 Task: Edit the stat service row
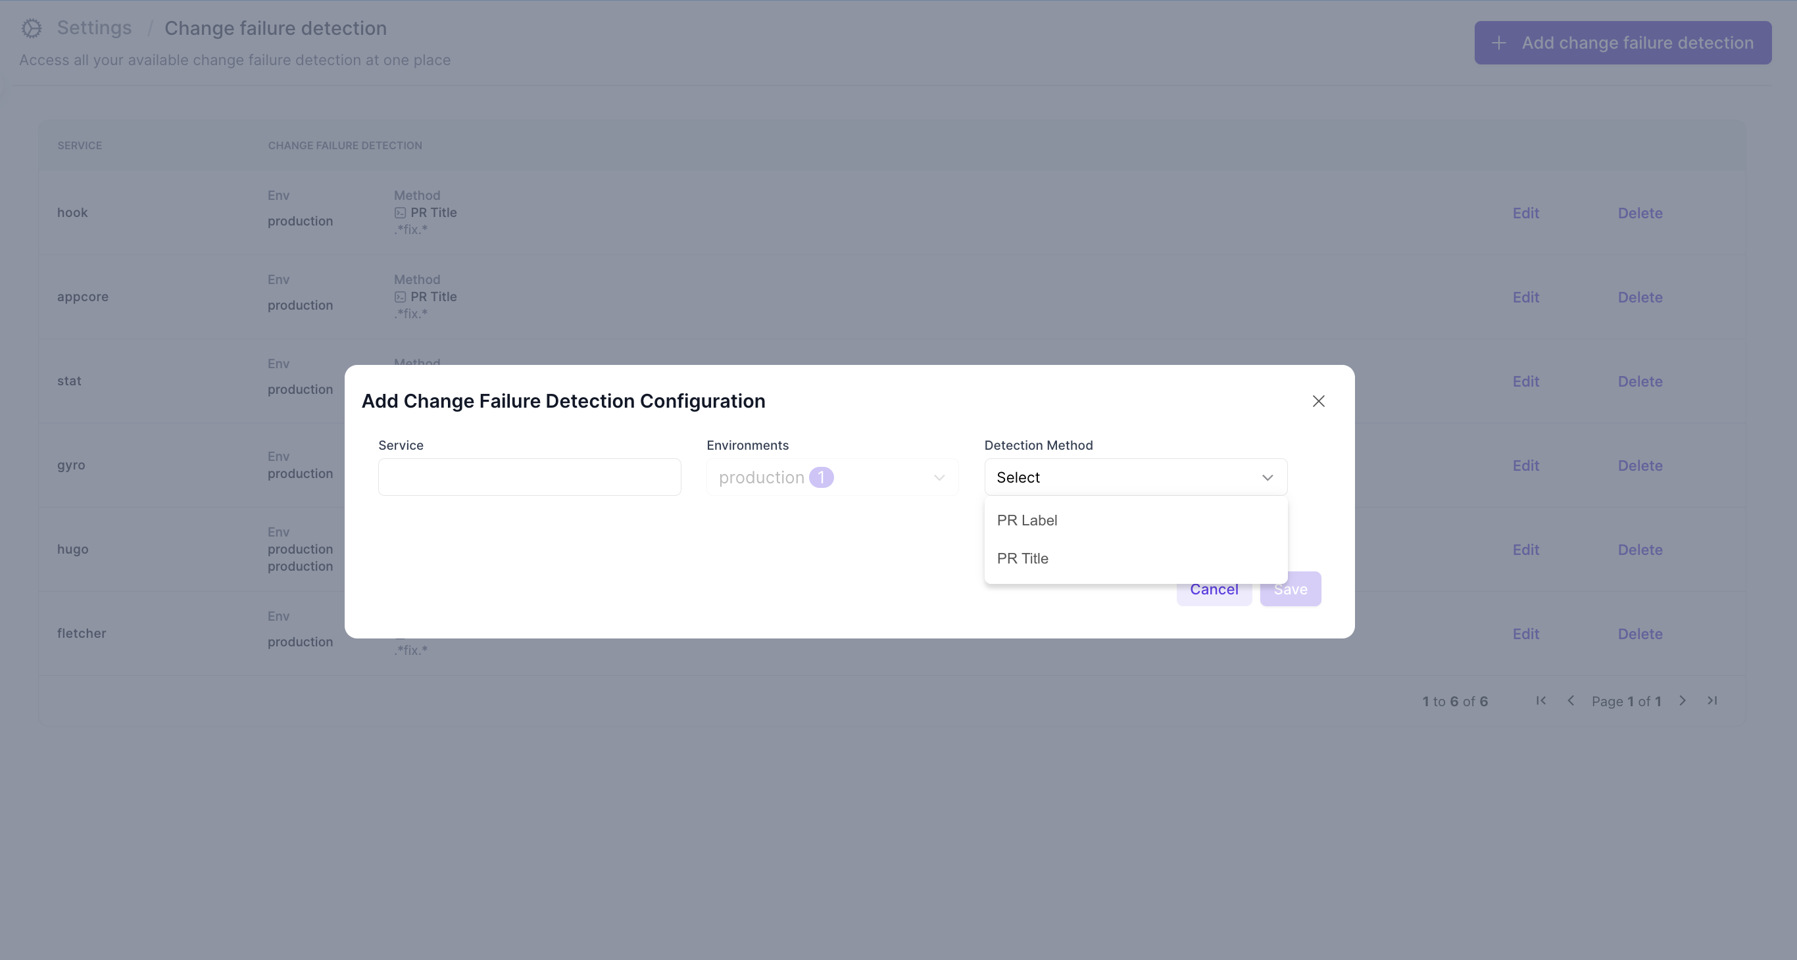click(x=1525, y=381)
